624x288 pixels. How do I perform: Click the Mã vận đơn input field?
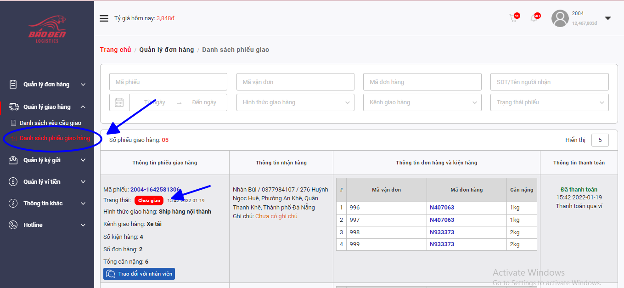click(295, 82)
